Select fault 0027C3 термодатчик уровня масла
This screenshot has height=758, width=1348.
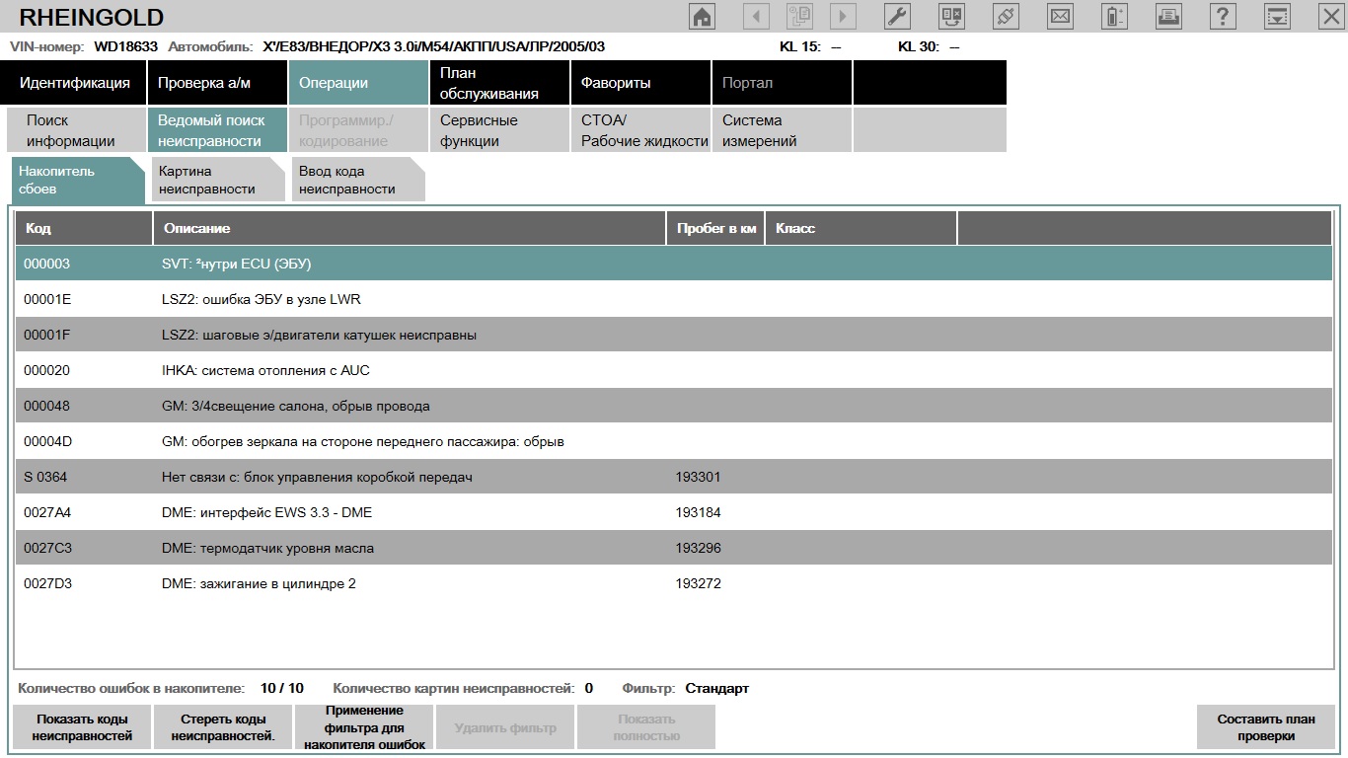click(x=674, y=548)
